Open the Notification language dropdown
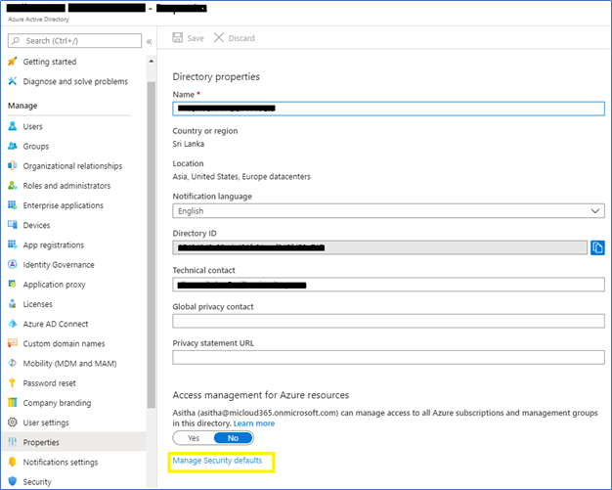 [388, 211]
